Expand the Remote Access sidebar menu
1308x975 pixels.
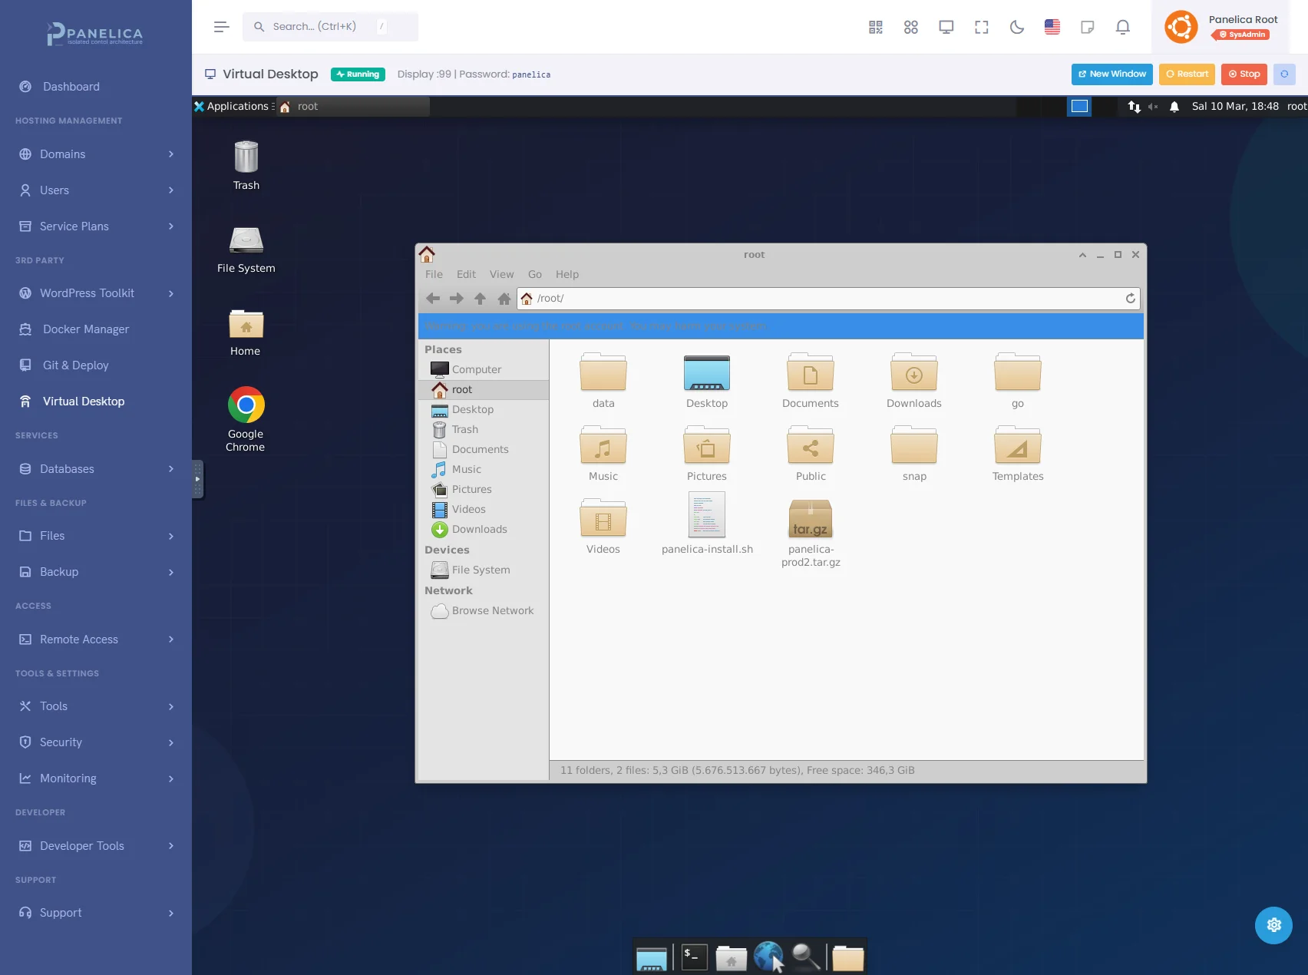[x=95, y=639]
